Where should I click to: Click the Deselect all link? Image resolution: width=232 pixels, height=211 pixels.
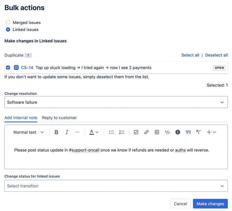pos(216,55)
